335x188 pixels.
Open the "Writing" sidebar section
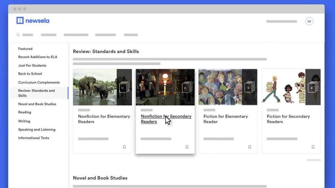24,121
